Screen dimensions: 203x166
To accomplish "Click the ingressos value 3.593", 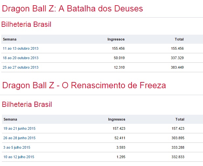I will coord(120,147).
